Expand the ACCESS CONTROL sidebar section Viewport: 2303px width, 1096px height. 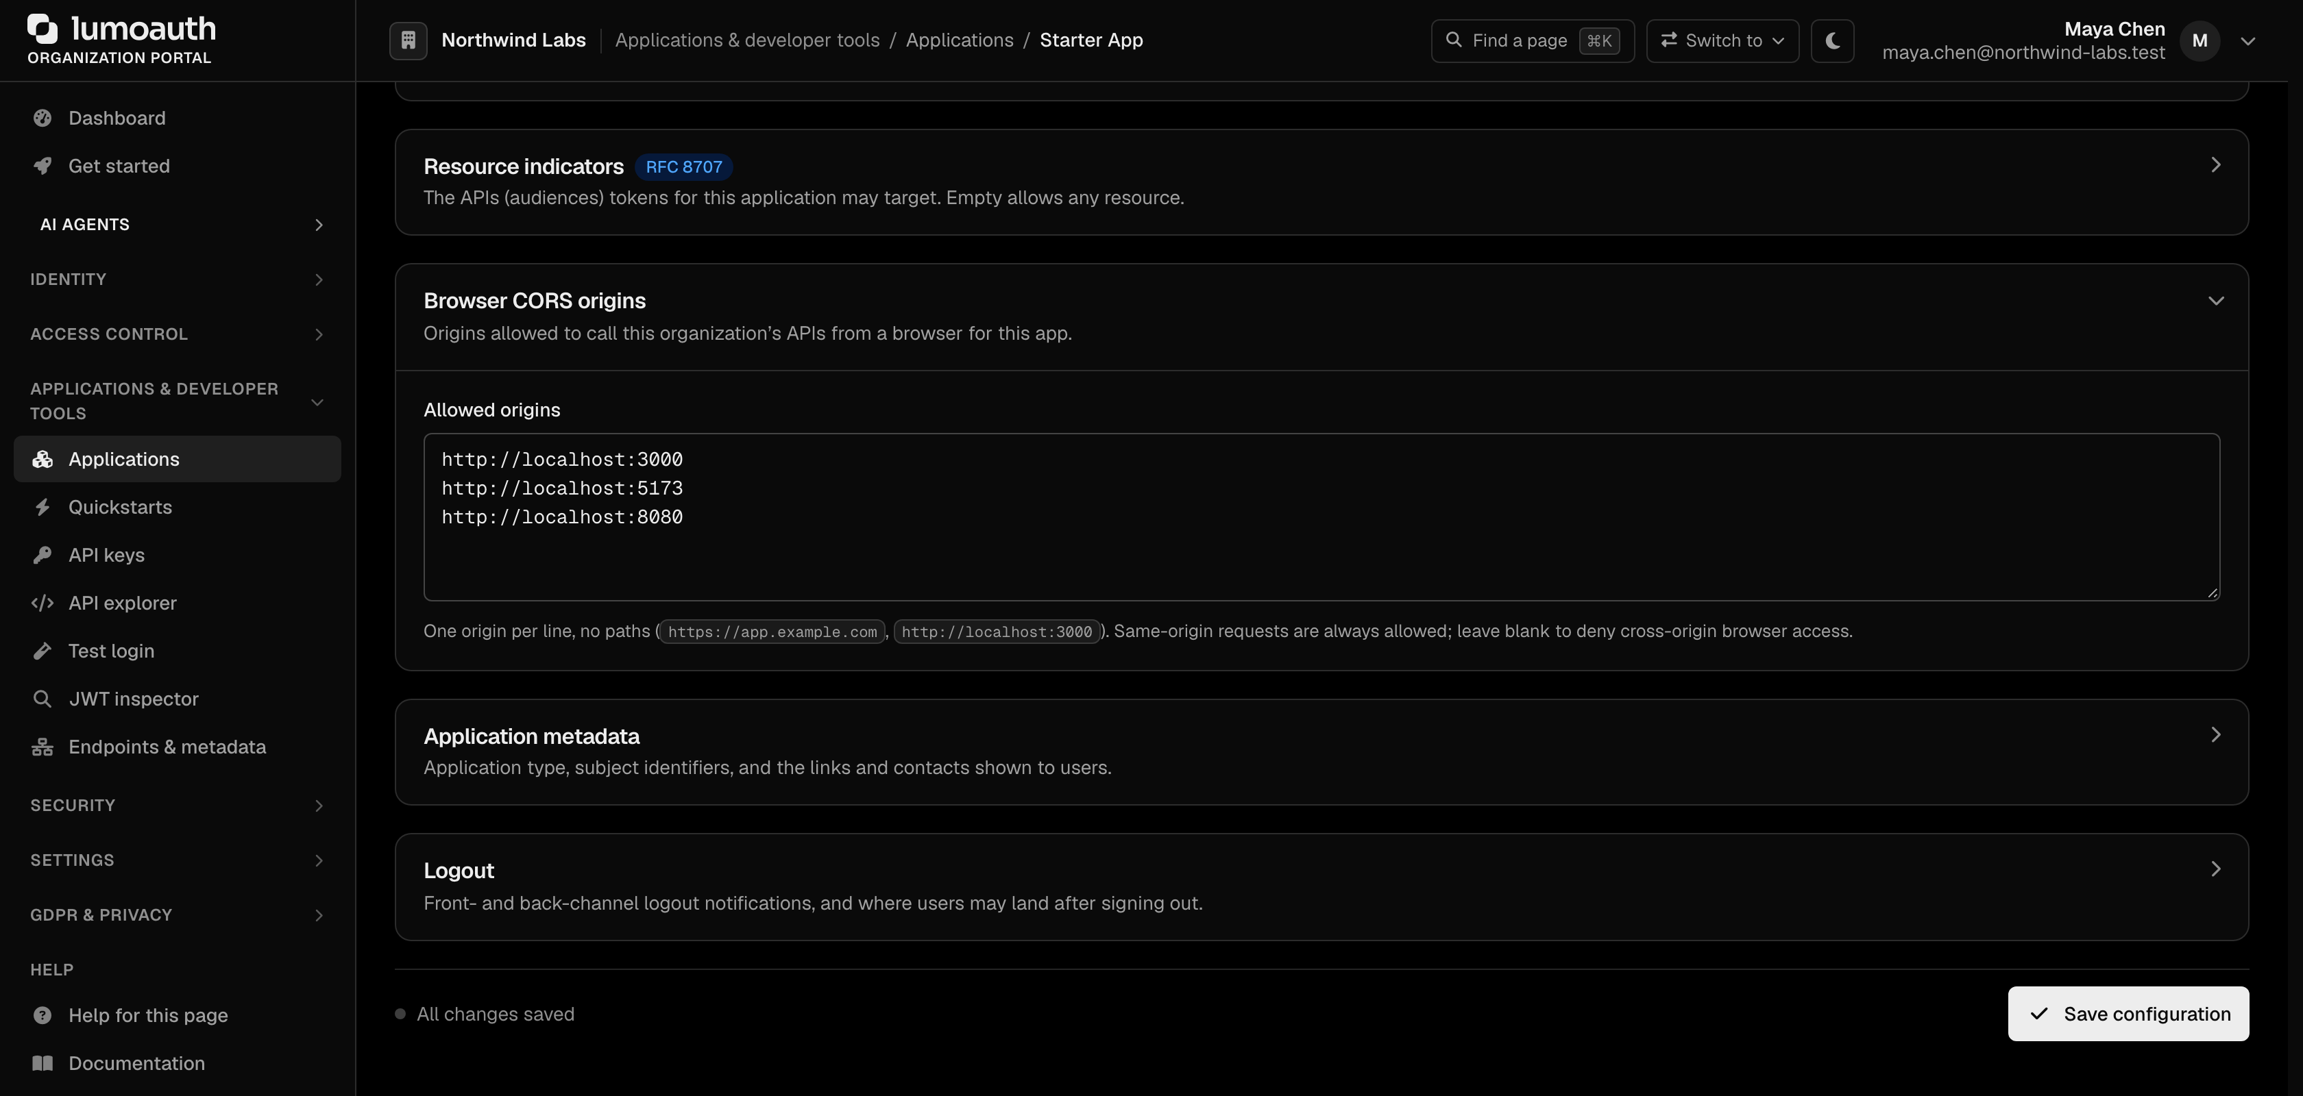[177, 334]
